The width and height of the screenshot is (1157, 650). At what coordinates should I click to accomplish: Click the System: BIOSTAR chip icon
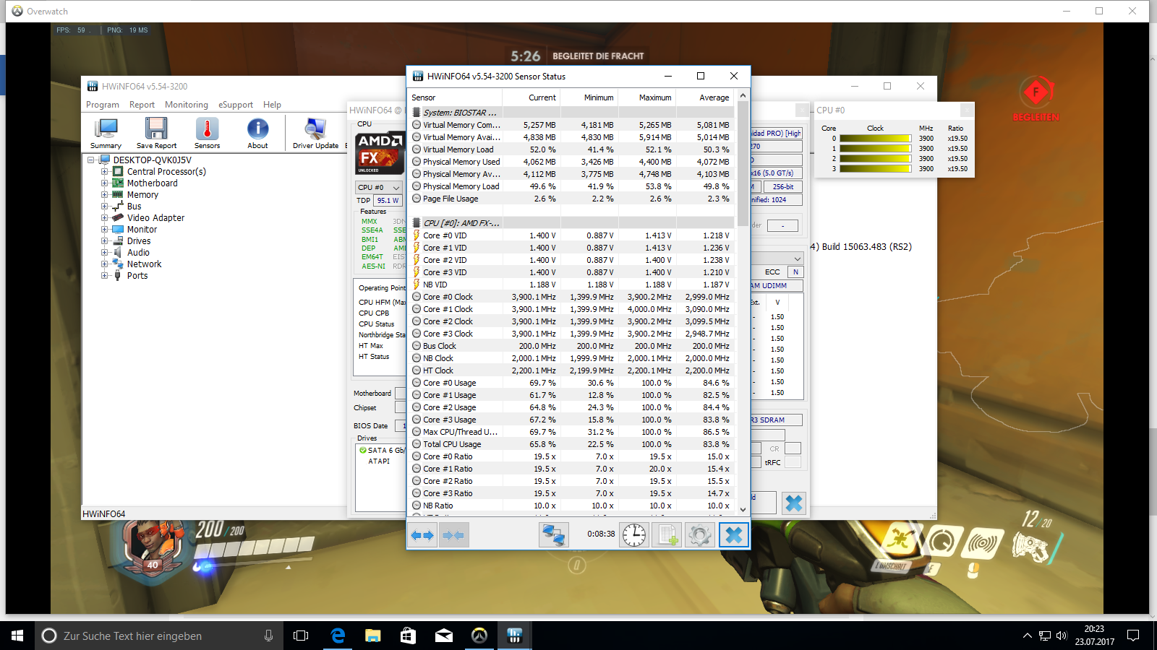(x=417, y=113)
